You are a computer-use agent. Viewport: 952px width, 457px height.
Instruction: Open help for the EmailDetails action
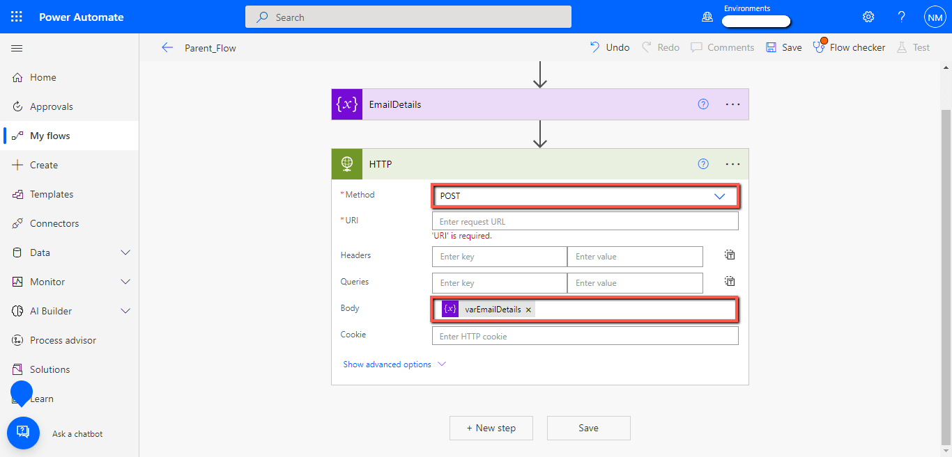[703, 104]
